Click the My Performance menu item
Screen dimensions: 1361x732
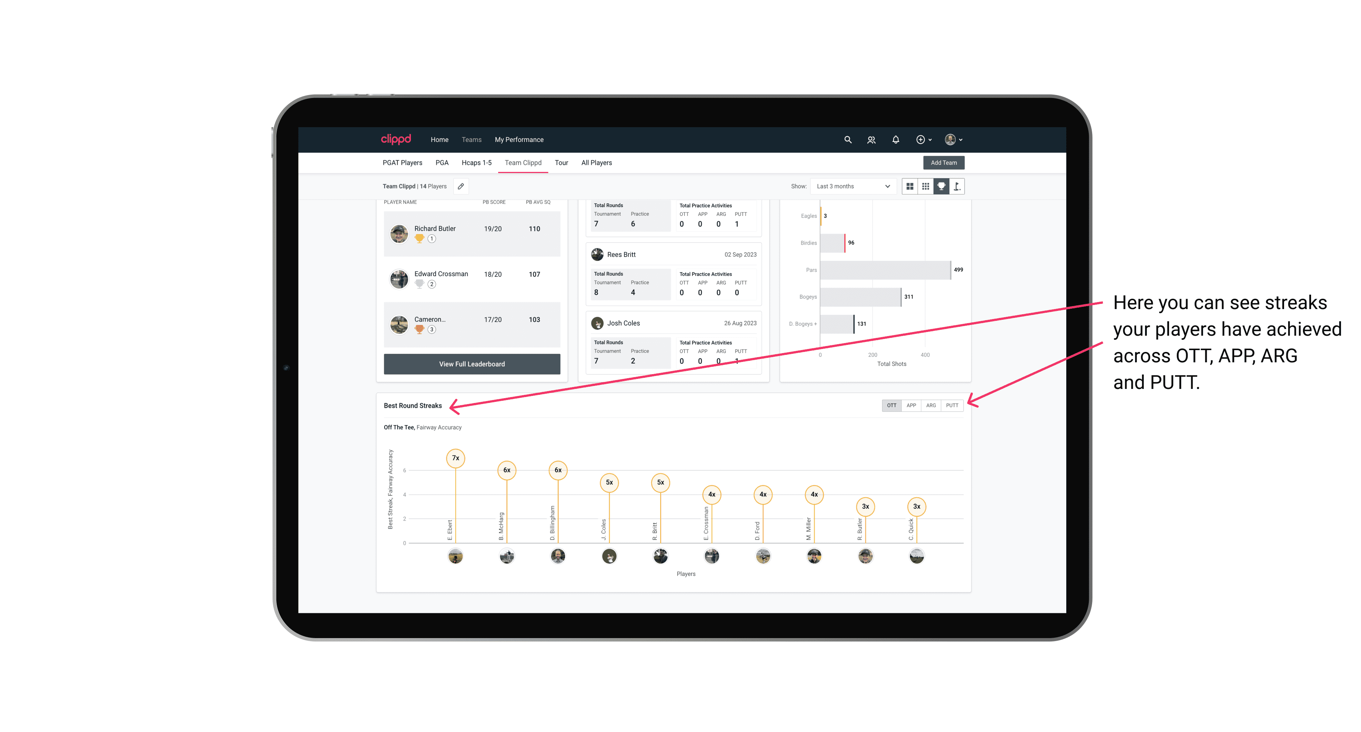[x=519, y=140]
